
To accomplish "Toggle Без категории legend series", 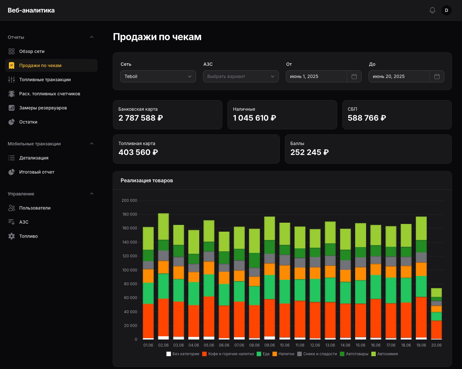I will pyautogui.click(x=183, y=354).
